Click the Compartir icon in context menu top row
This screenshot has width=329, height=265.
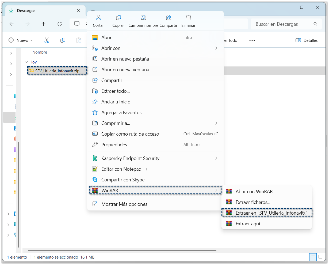(x=169, y=18)
